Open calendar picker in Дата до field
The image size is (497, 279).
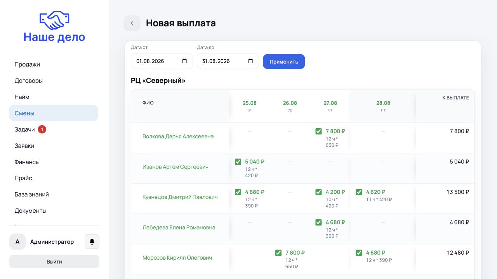tap(250, 61)
